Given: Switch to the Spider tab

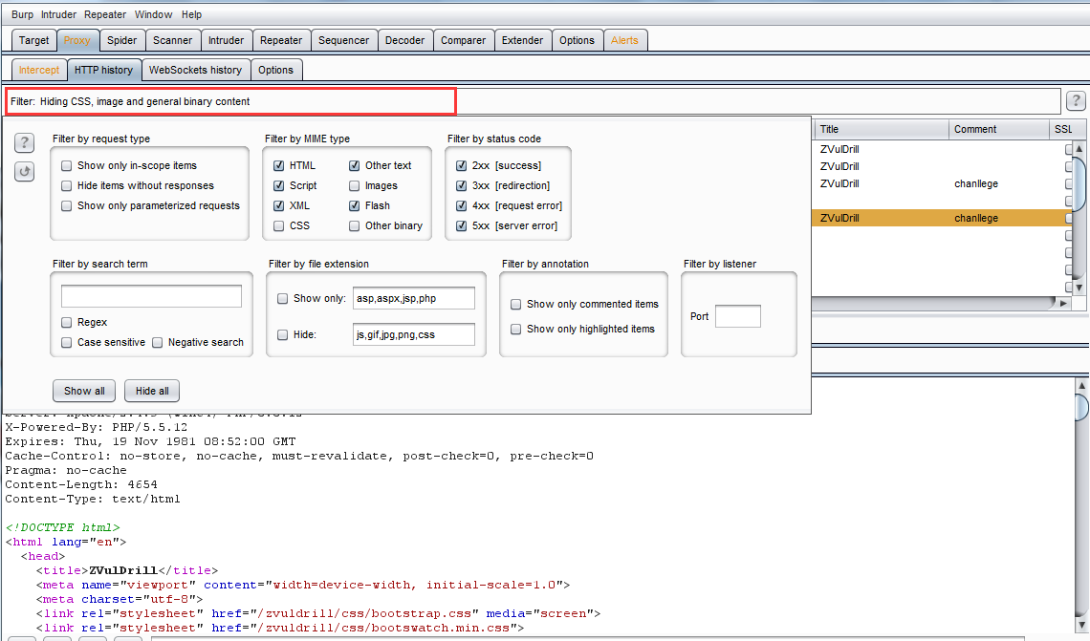Looking at the screenshot, I should click(x=121, y=40).
